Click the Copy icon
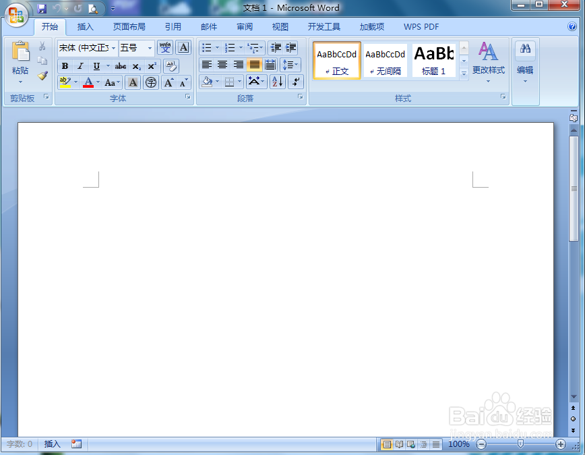Screen dimensions: 585x455 (42, 61)
